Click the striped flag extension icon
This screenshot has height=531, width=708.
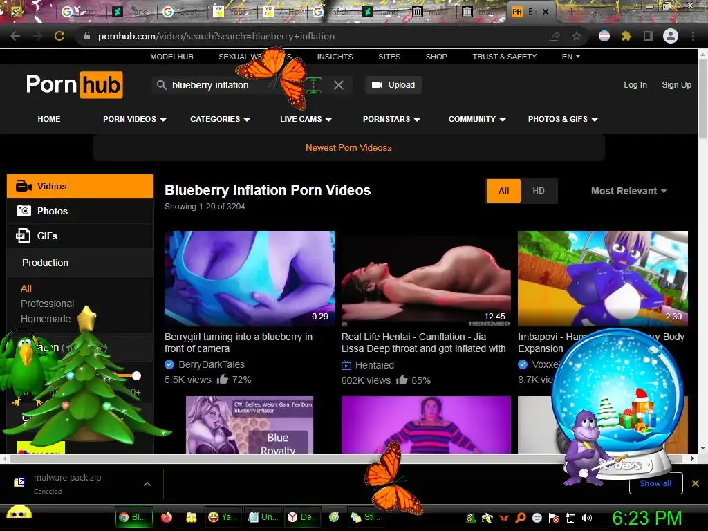click(604, 36)
